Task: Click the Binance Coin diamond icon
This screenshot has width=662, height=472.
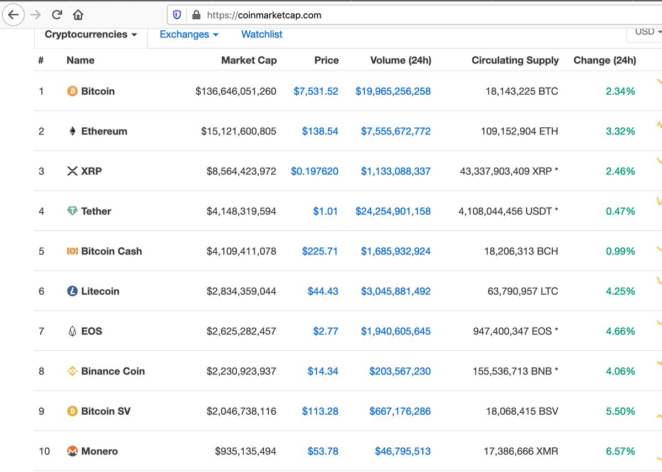Action: point(72,371)
